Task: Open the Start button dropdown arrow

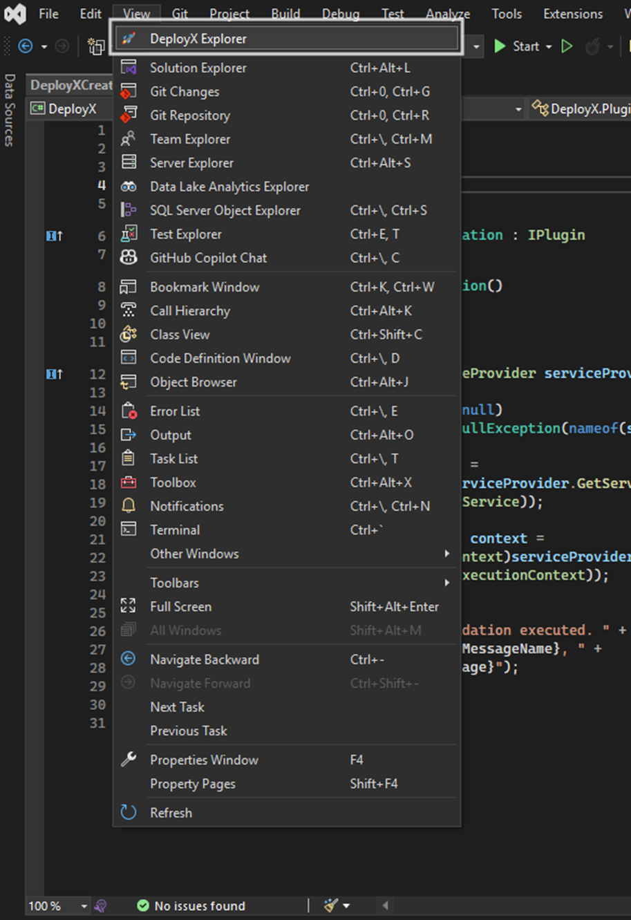Action: coord(549,47)
